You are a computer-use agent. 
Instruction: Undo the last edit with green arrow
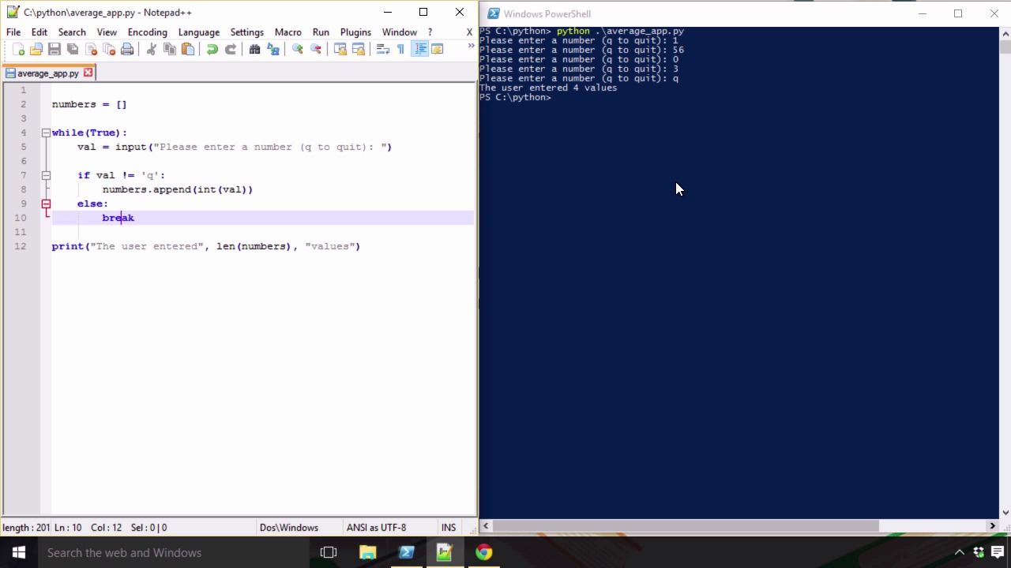pyautogui.click(x=212, y=49)
